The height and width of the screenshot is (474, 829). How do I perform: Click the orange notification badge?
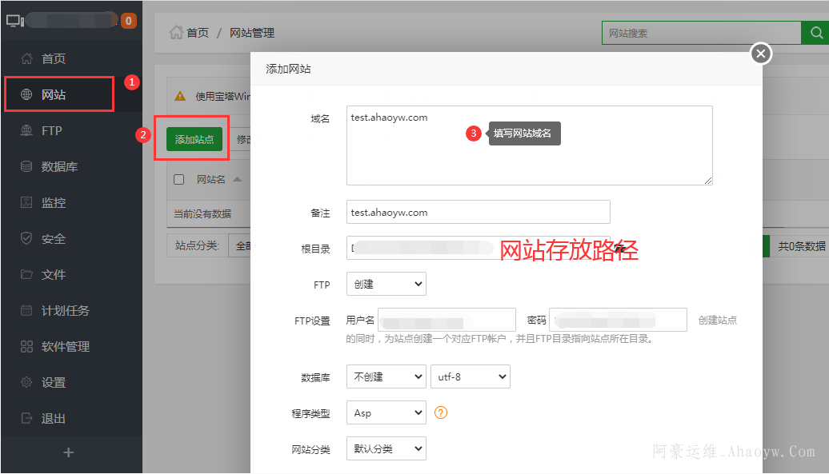129,21
